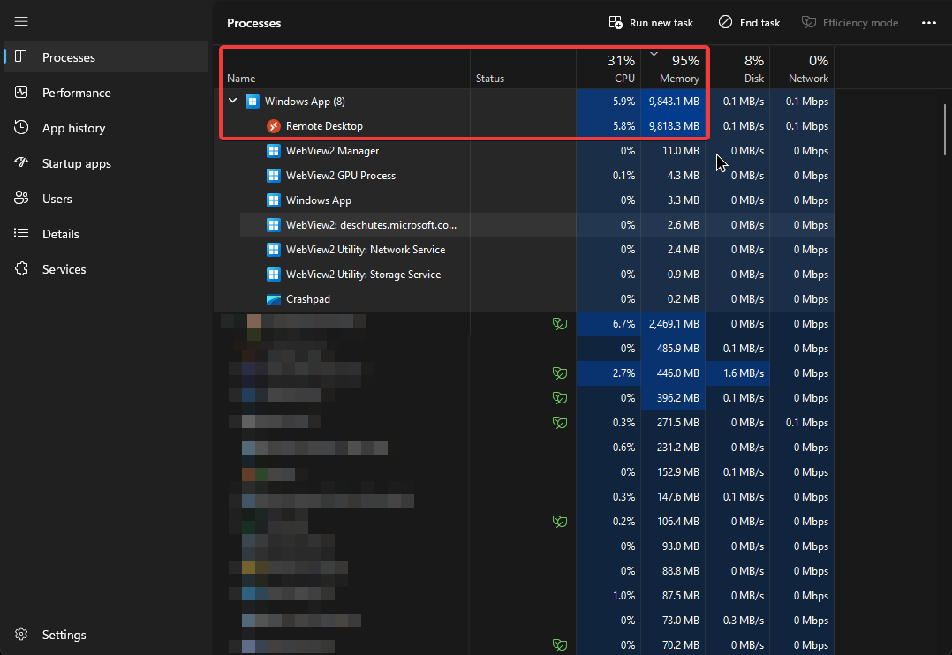Click the 1.6 MB/s disk value
This screenshot has height=655, width=952.
[x=744, y=373]
